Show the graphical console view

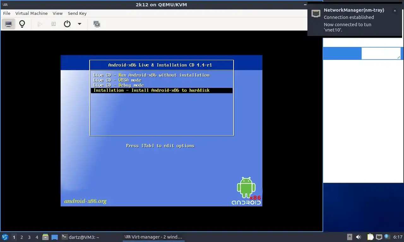tap(9, 24)
